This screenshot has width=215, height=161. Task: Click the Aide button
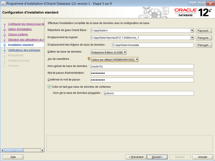[13, 157]
